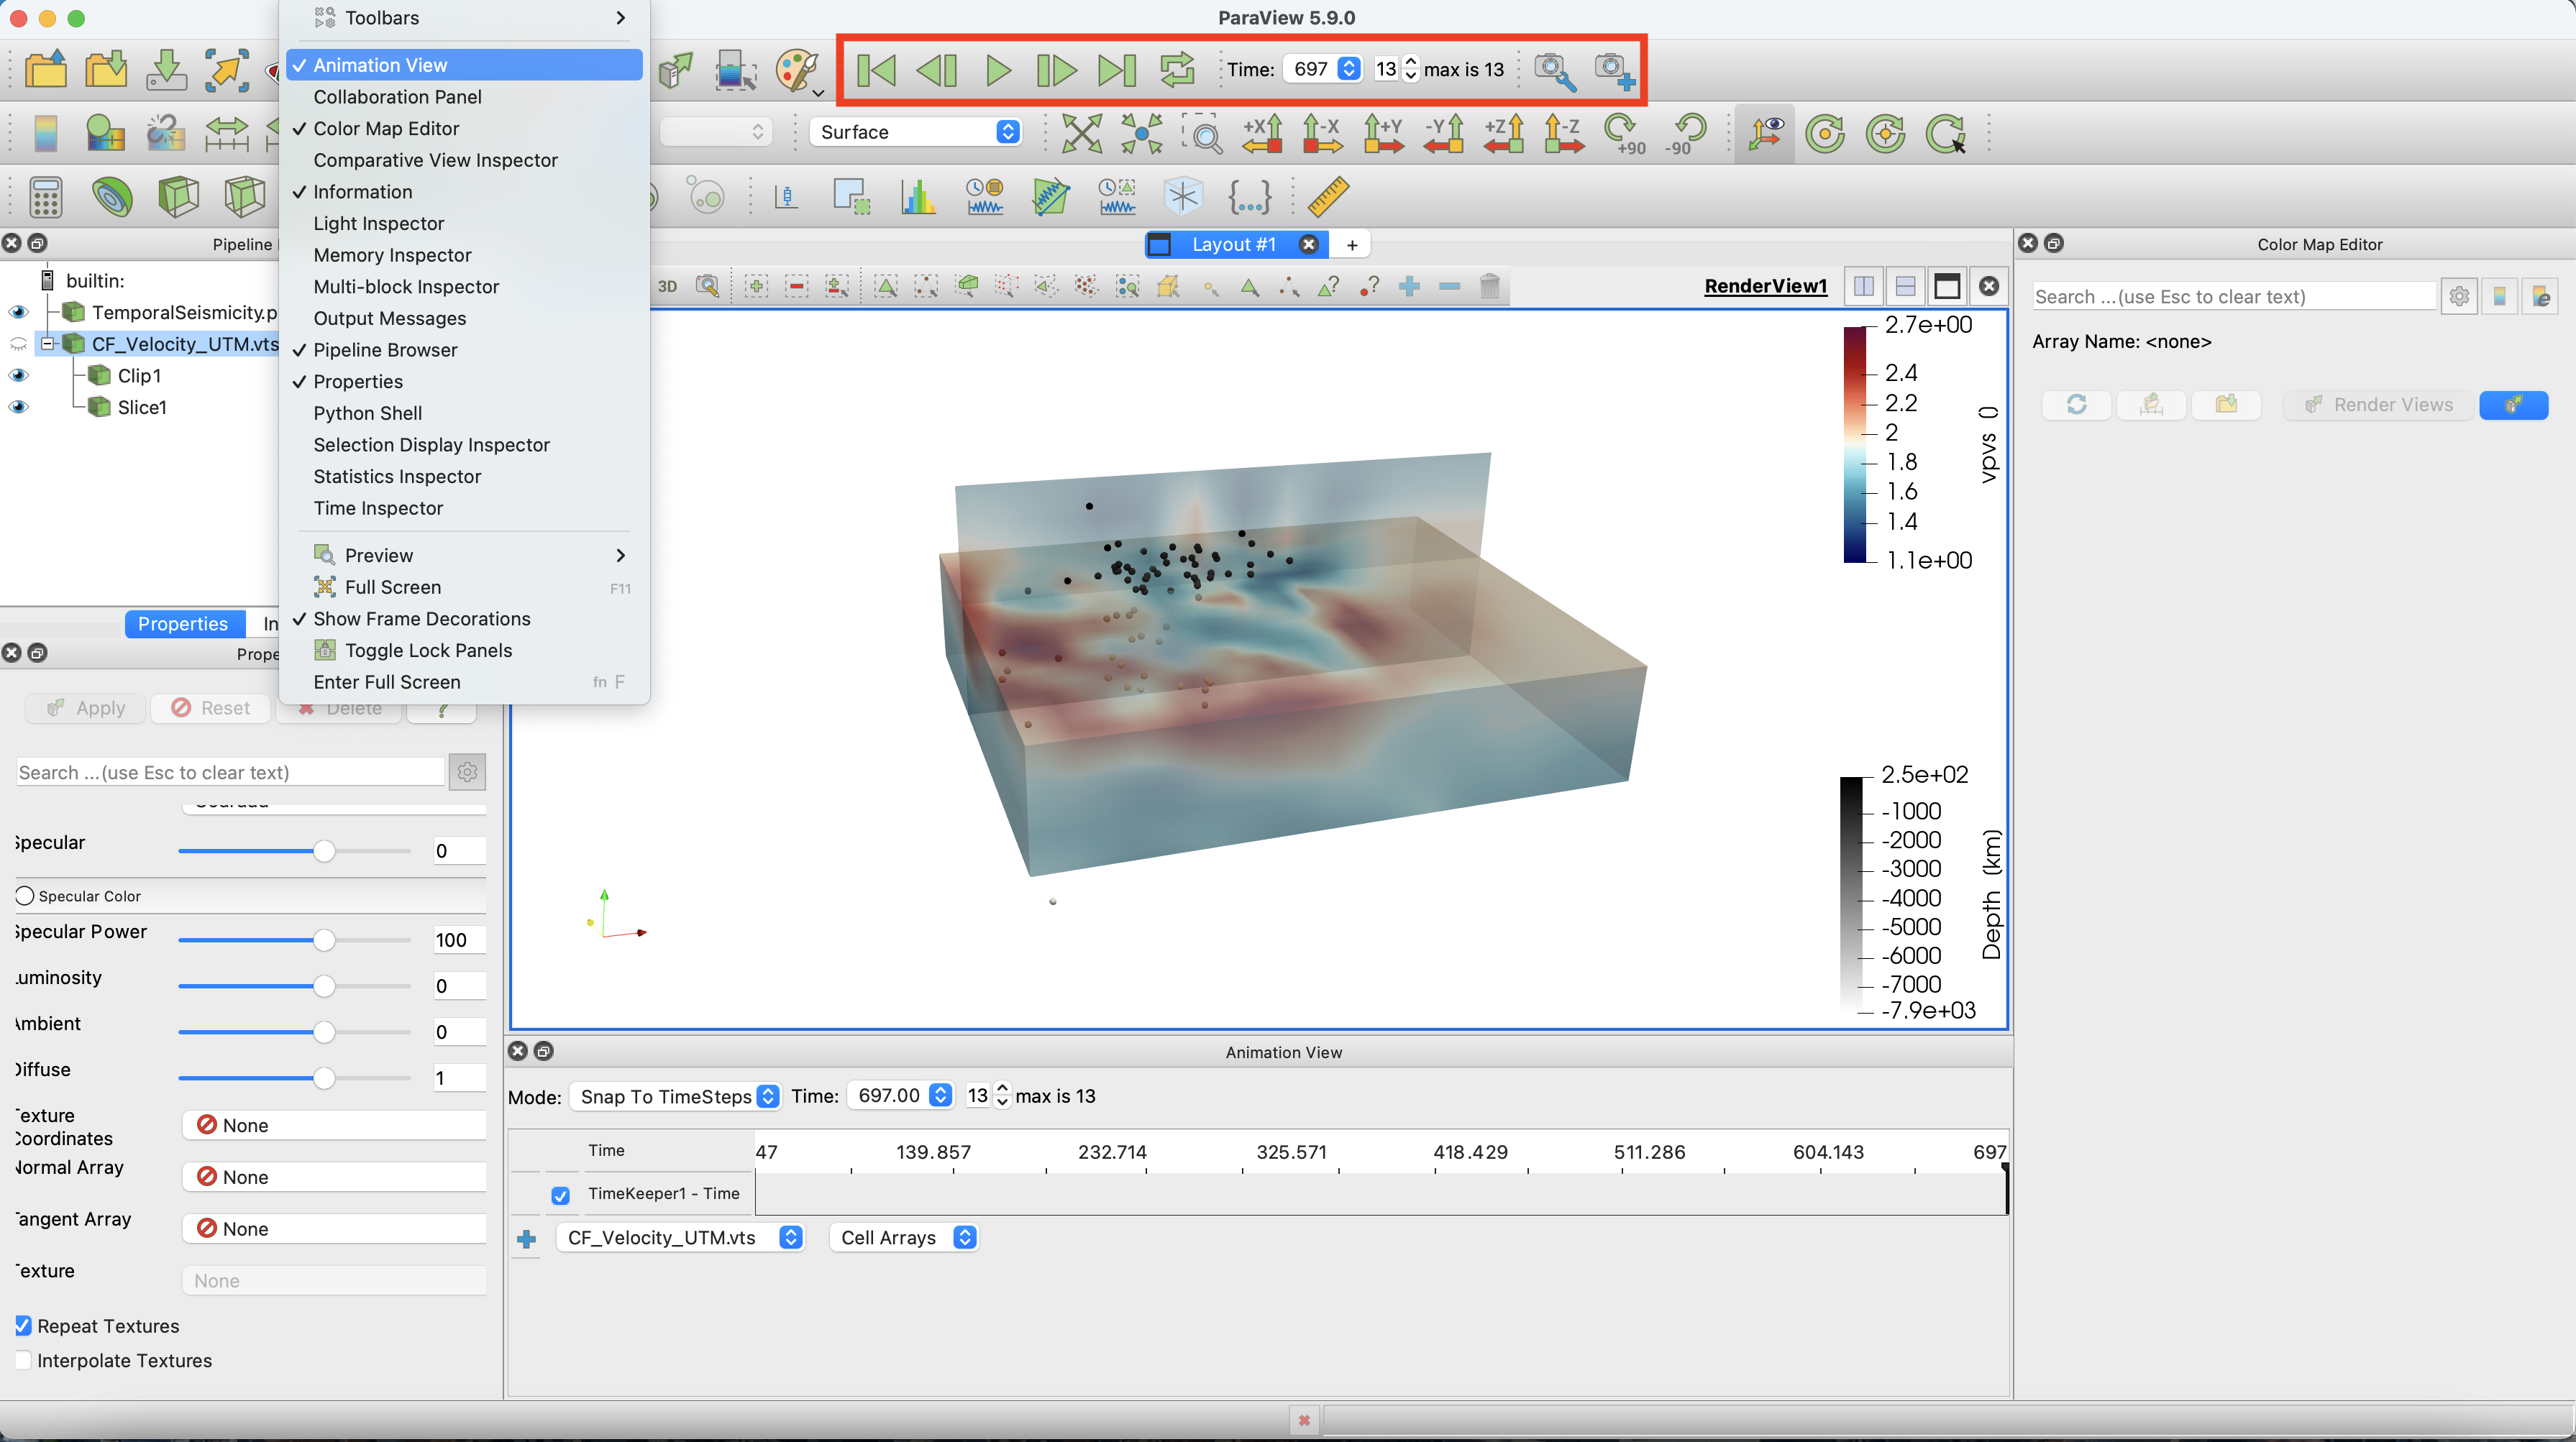The image size is (2576, 1442).
Task: Uncheck the TimeKeeper1 - Time track checkbox
Action: [x=560, y=1194]
